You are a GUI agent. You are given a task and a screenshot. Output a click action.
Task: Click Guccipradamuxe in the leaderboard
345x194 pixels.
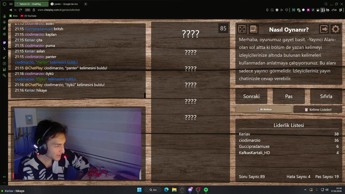coord(254,146)
